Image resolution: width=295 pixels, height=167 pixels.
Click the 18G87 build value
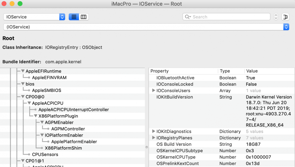pos(253,144)
